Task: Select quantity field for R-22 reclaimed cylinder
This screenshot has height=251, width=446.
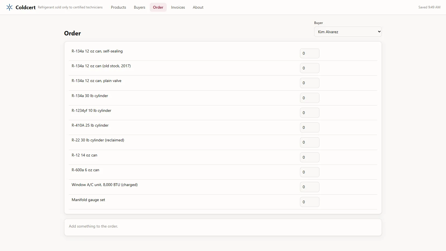Action: coord(309,142)
